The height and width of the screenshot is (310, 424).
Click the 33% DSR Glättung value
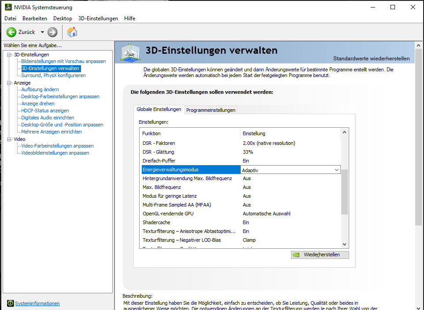[x=248, y=152]
